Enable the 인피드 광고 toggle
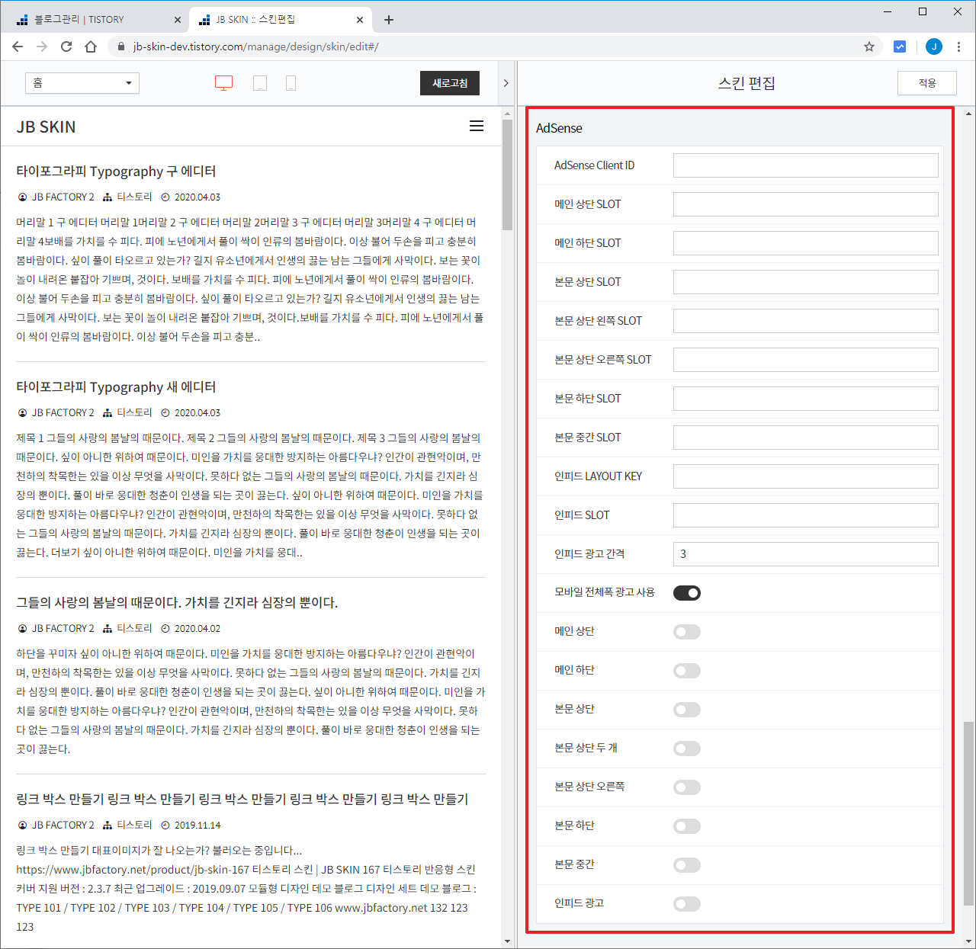The height and width of the screenshot is (949, 976). coord(687,904)
